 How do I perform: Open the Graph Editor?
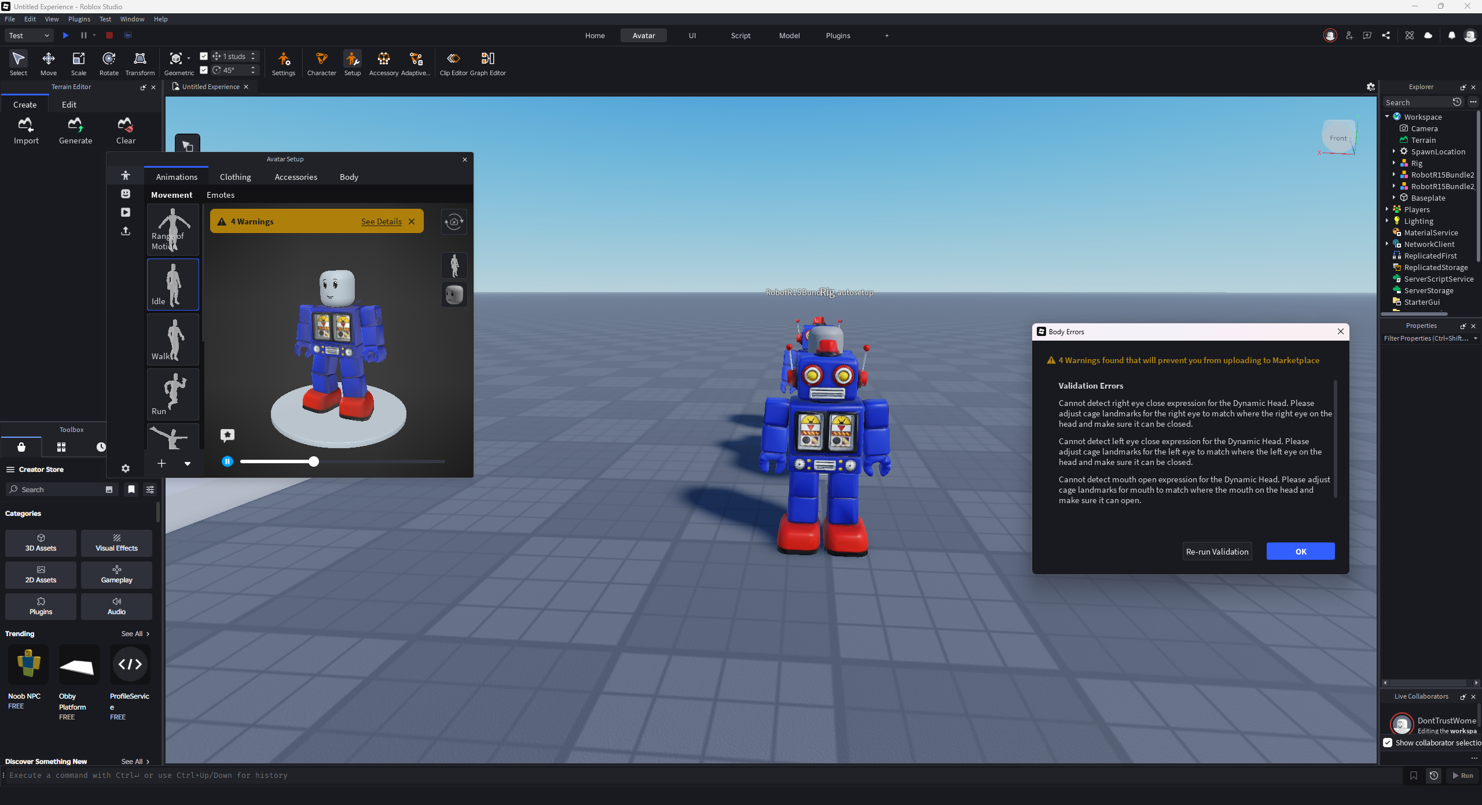pos(487,64)
